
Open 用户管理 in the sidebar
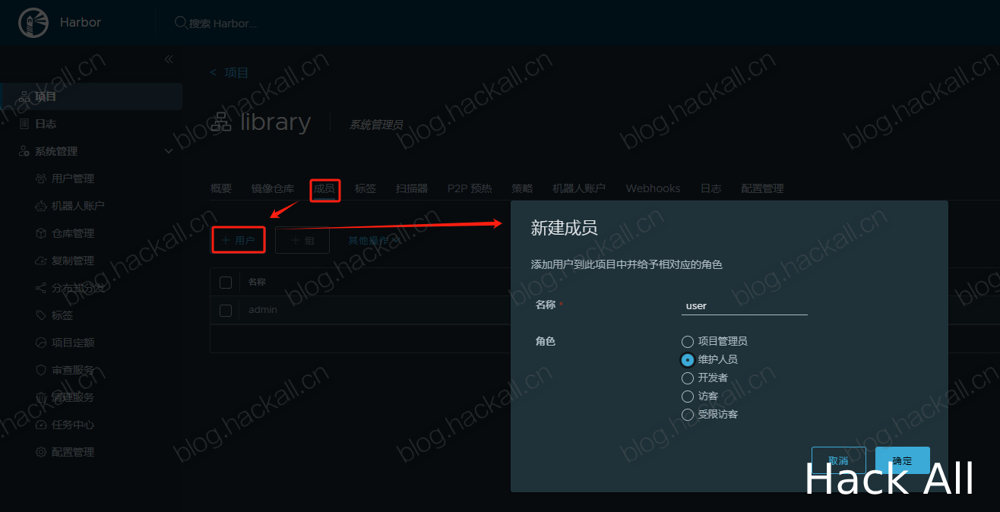[x=73, y=179]
